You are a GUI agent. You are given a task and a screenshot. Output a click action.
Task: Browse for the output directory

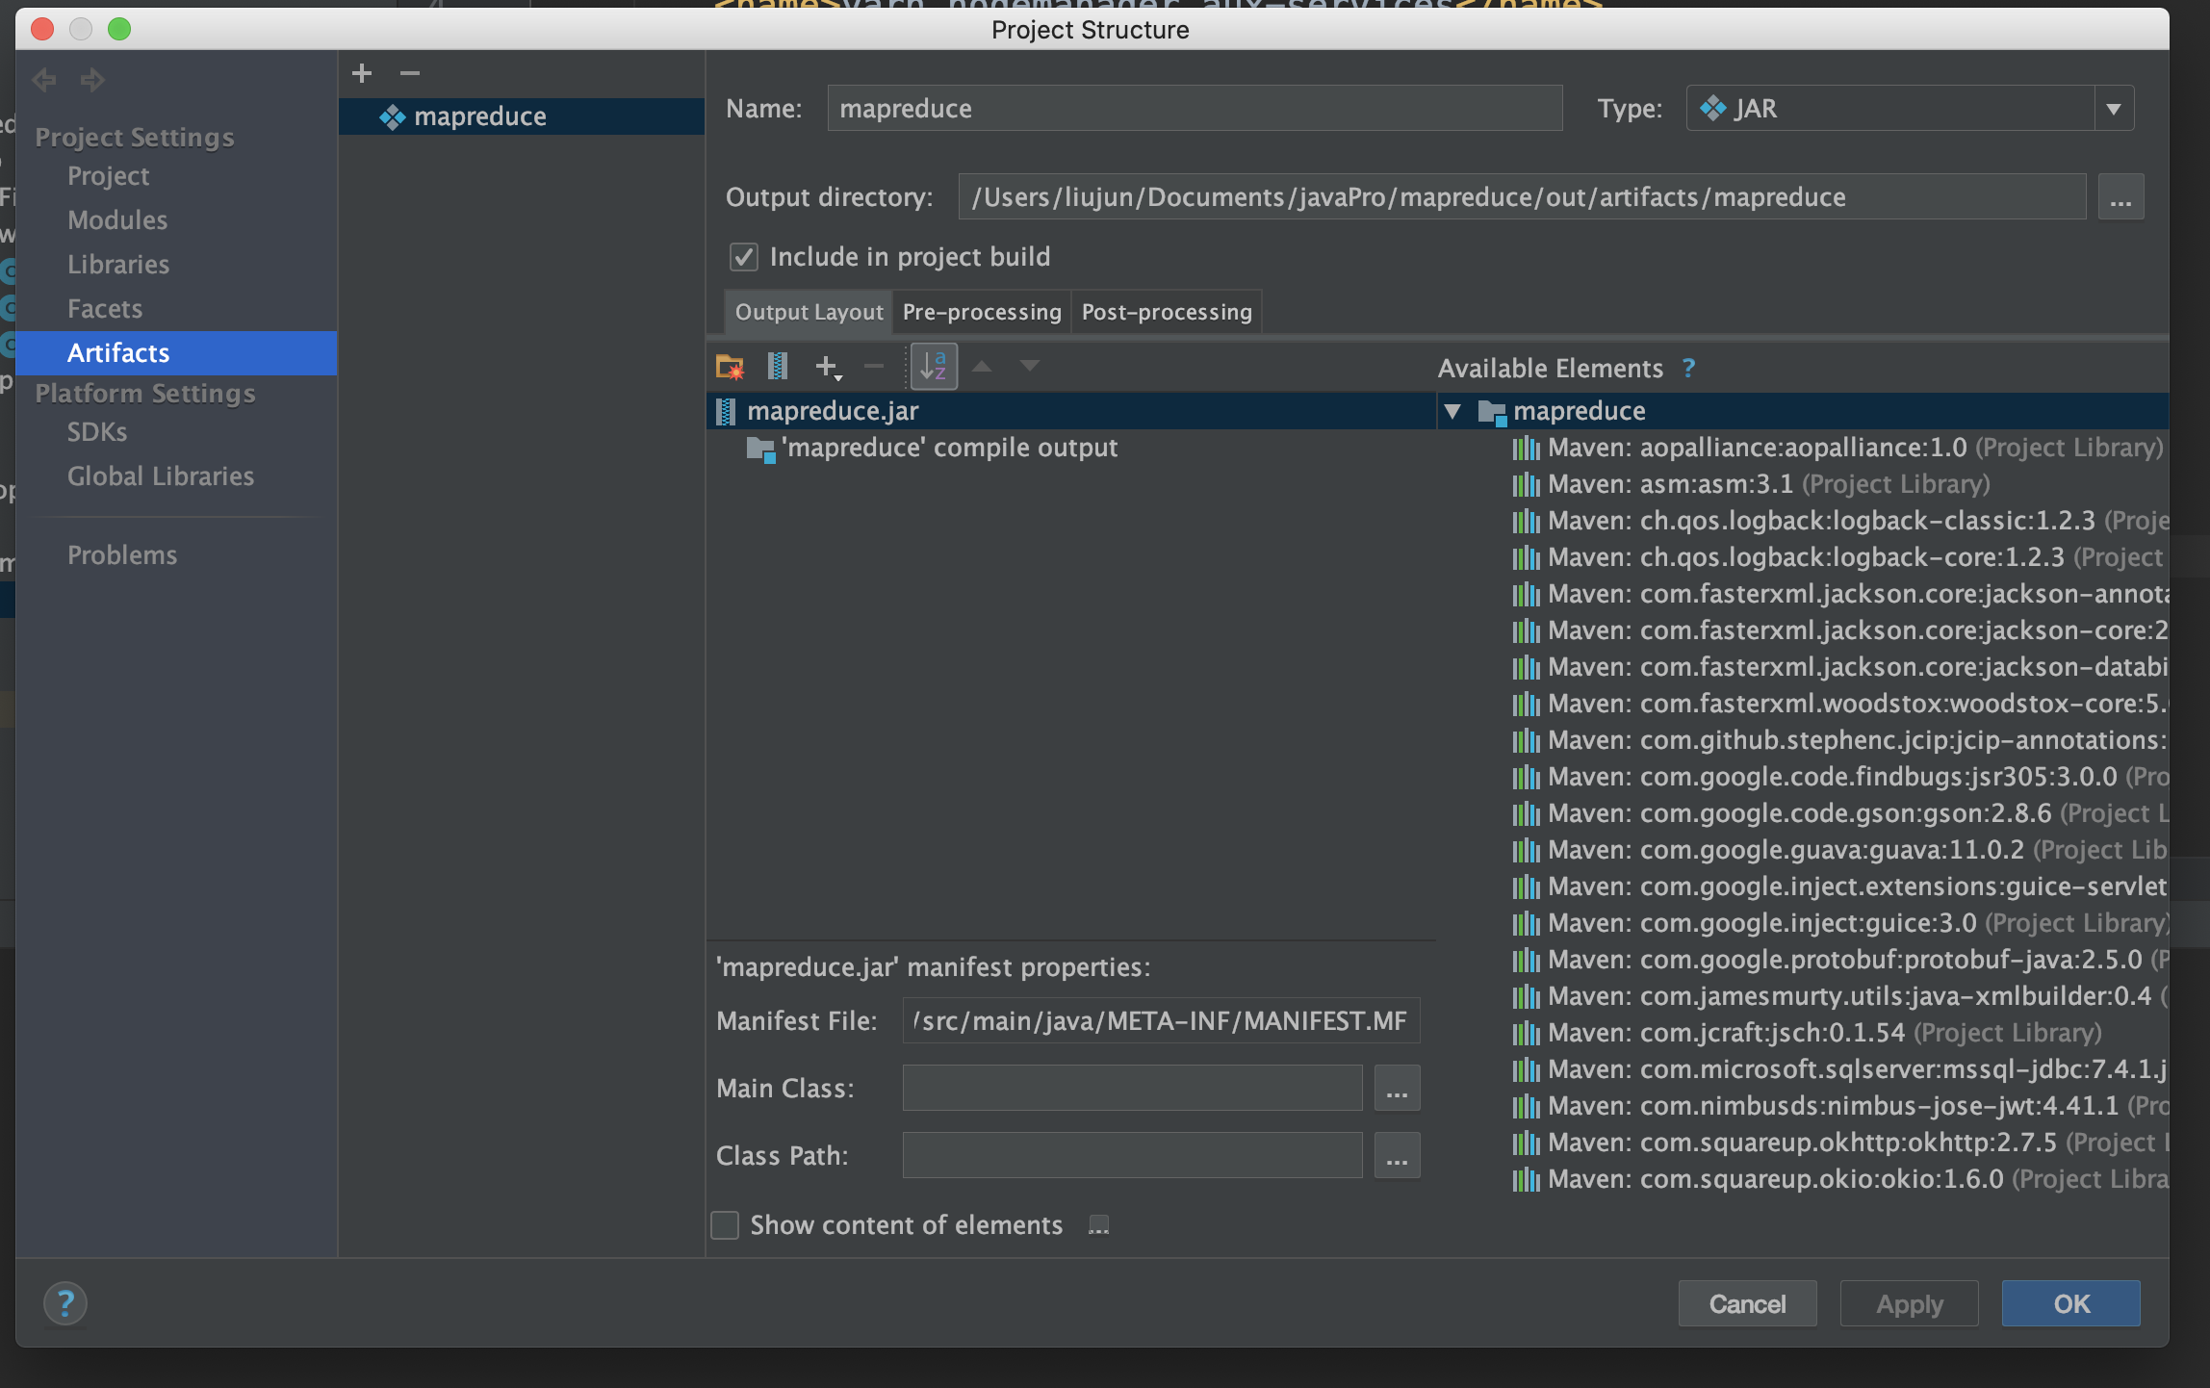pyautogui.click(x=2120, y=198)
